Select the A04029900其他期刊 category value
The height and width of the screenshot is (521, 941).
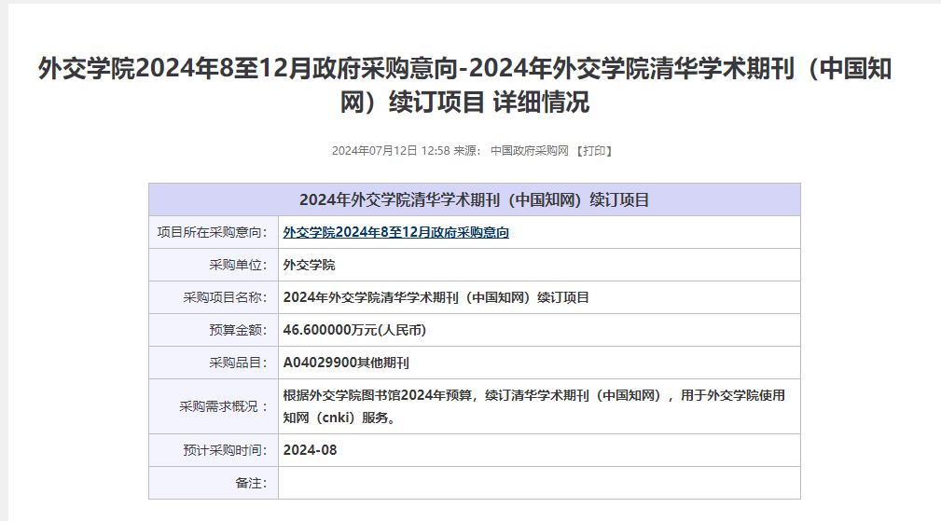[346, 363]
